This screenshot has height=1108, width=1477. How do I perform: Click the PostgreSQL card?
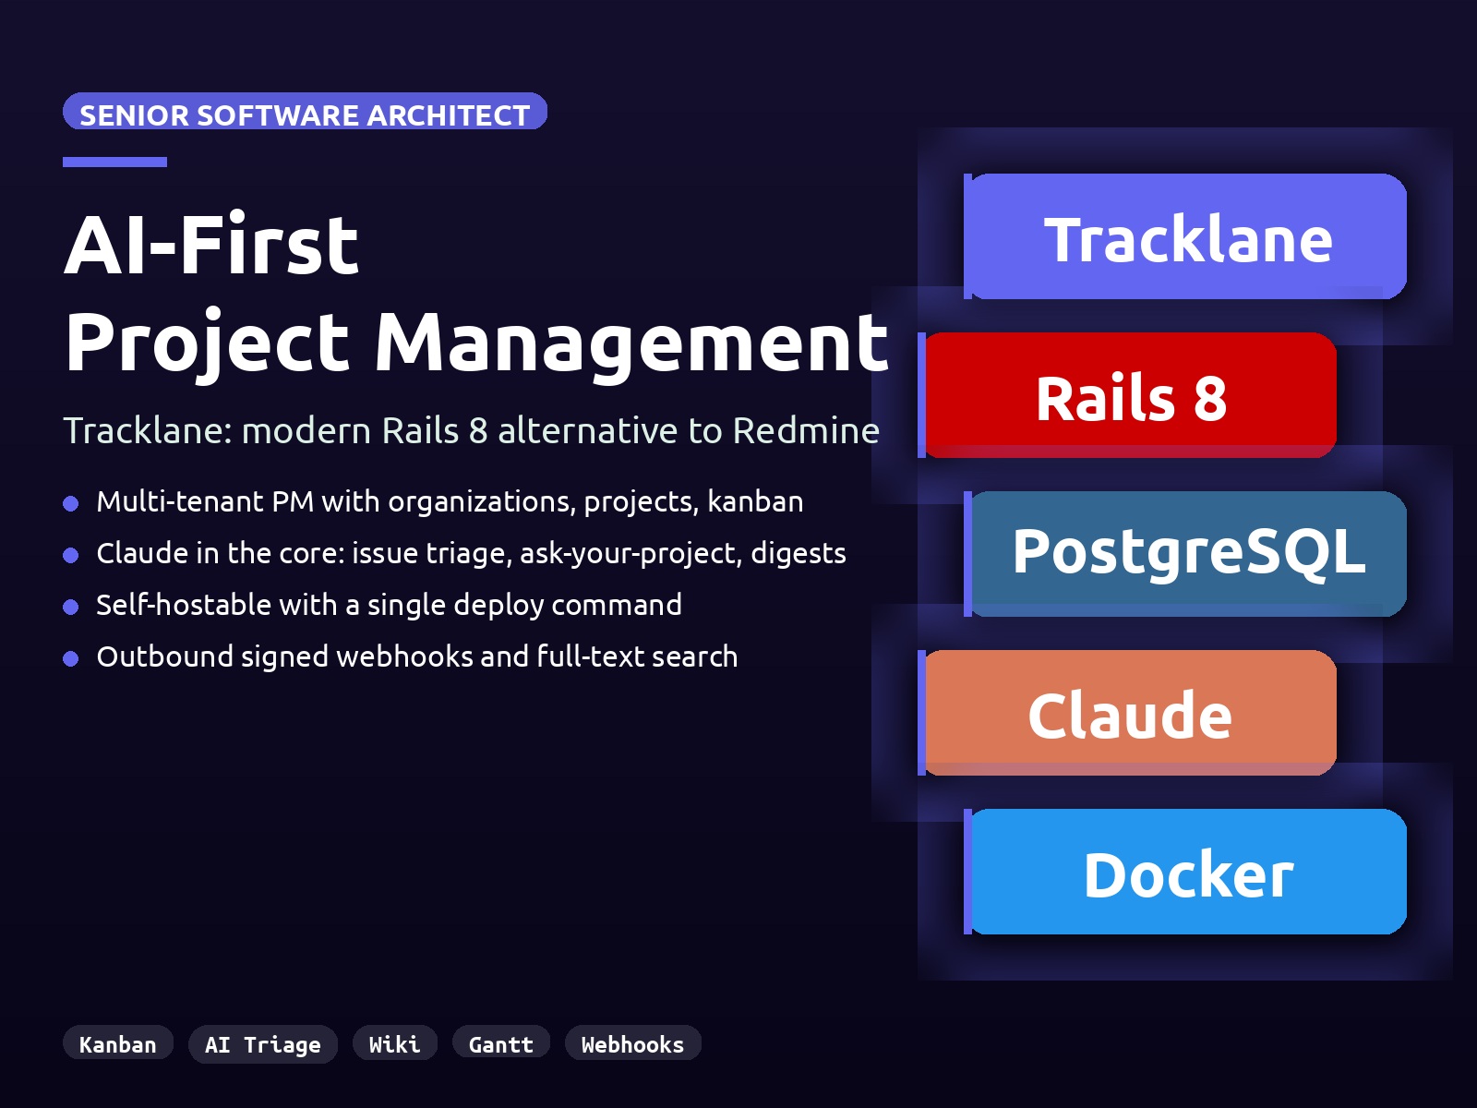(1187, 554)
